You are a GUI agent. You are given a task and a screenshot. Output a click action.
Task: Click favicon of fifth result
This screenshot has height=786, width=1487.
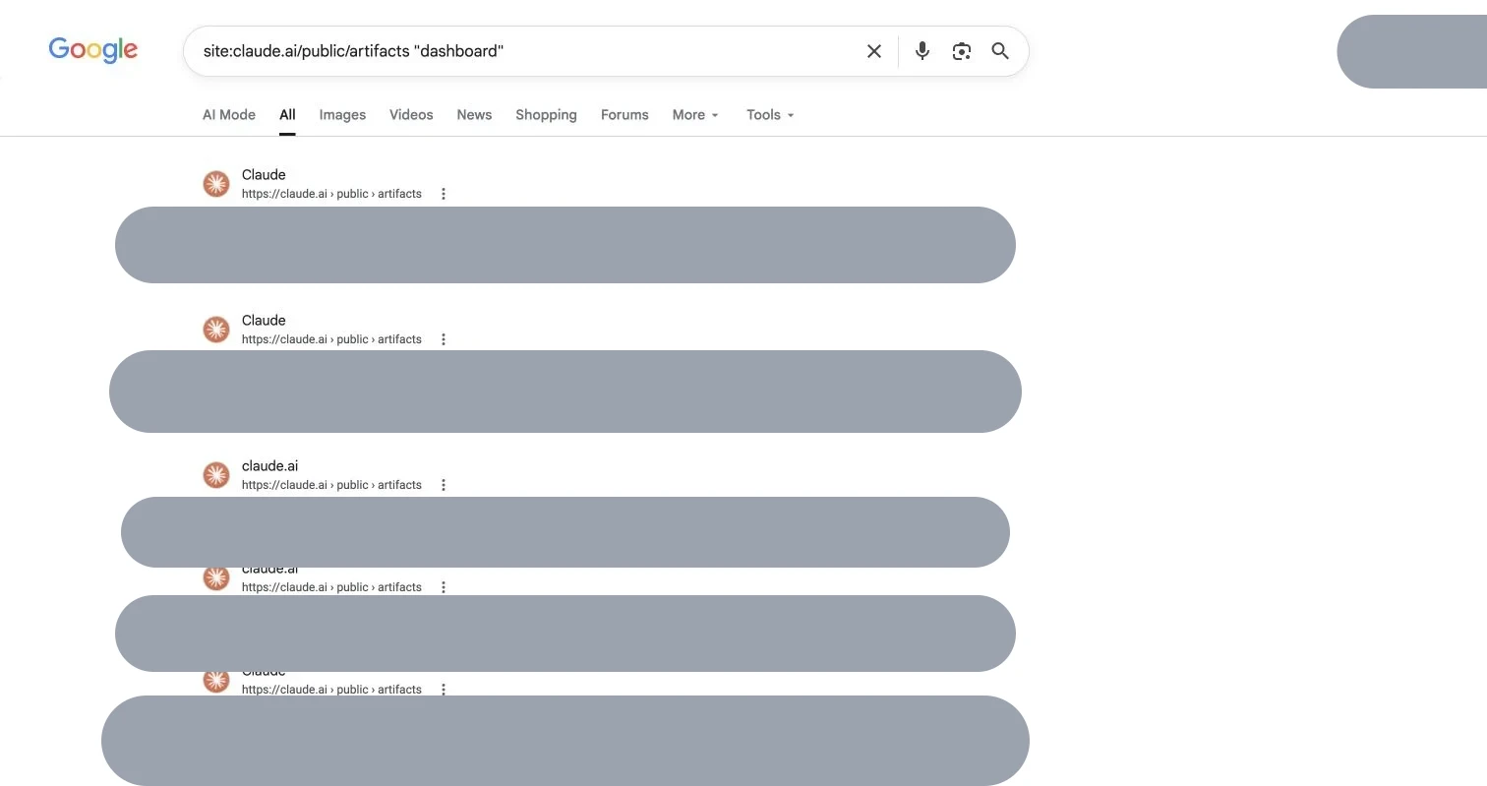pyautogui.click(x=216, y=681)
